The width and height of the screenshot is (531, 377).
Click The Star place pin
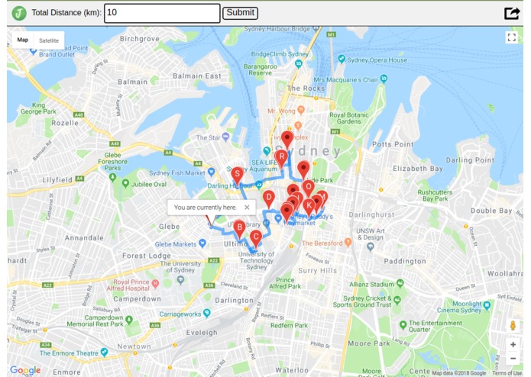pyautogui.click(x=226, y=137)
